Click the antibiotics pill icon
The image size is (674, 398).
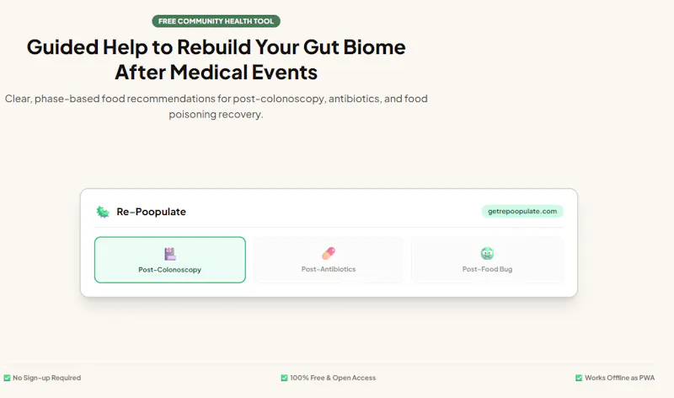329,253
